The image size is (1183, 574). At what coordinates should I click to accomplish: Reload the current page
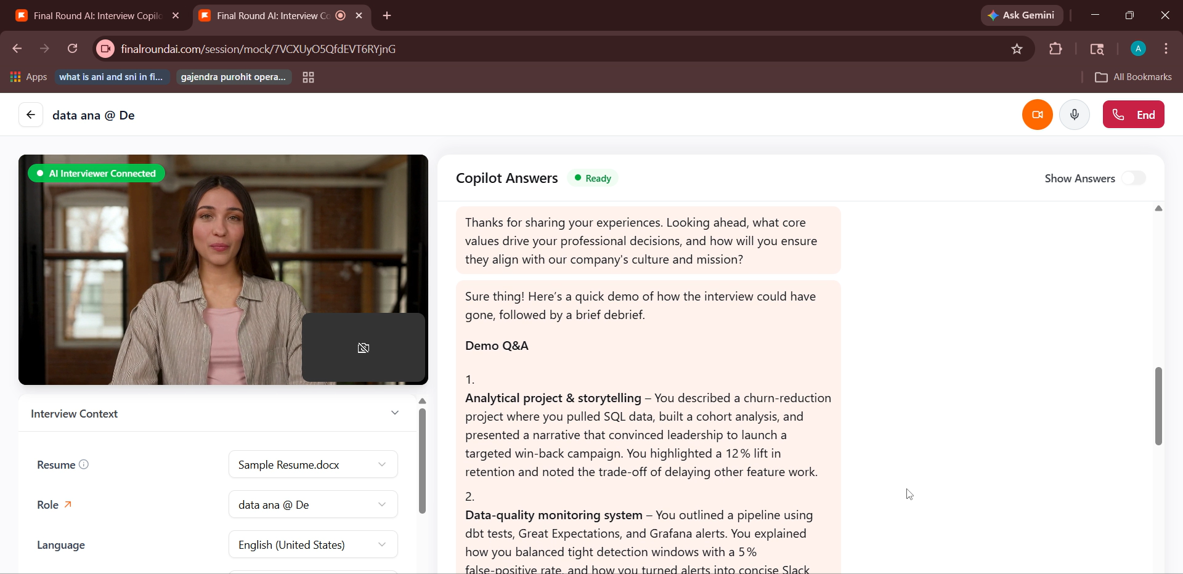tap(73, 49)
